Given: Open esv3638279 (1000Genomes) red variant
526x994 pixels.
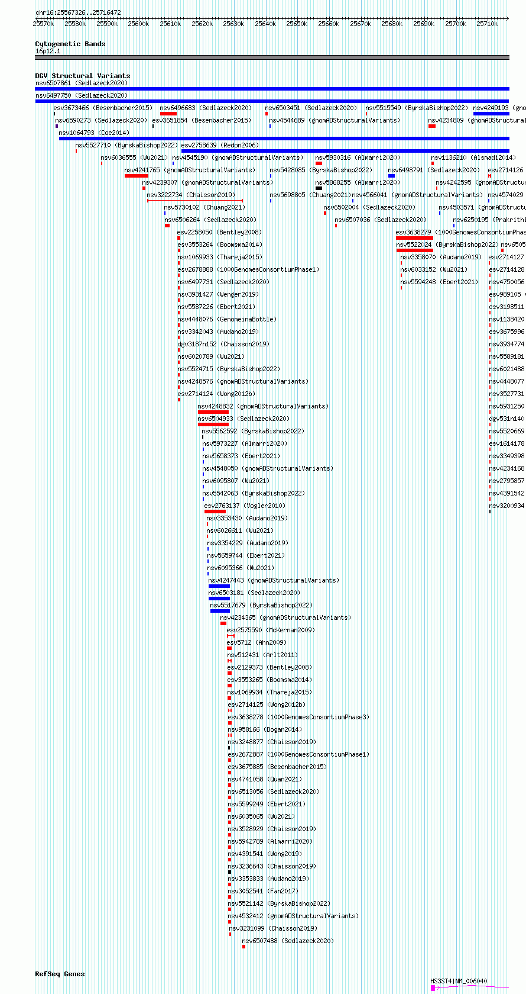Looking at the screenshot, I should click(414, 238).
